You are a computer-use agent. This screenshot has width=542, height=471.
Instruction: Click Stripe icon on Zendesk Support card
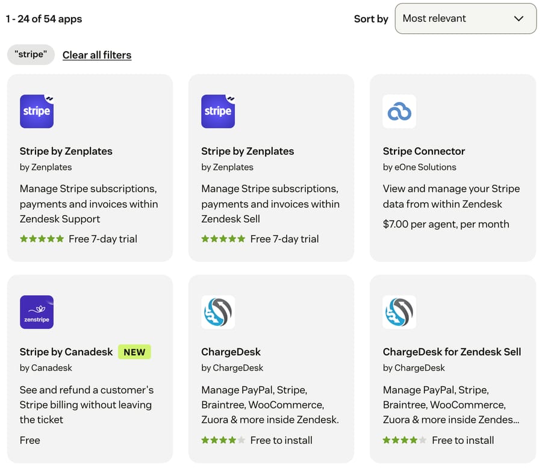(37, 111)
